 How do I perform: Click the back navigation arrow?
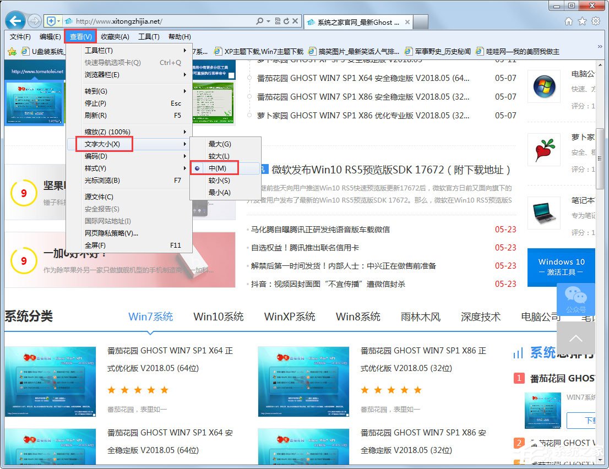pos(14,20)
